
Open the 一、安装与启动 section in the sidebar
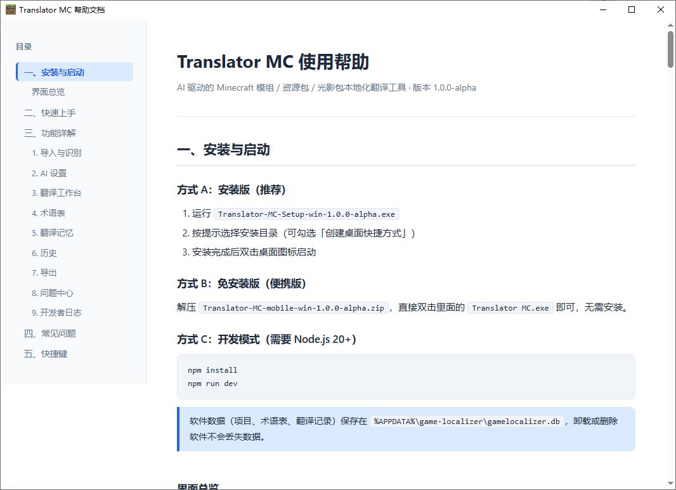(x=75, y=72)
